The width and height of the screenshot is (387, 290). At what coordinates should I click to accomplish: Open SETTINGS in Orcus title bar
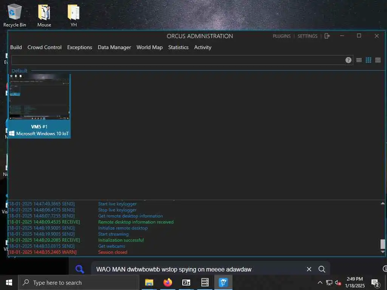pyautogui.click(x=307, y=36)
